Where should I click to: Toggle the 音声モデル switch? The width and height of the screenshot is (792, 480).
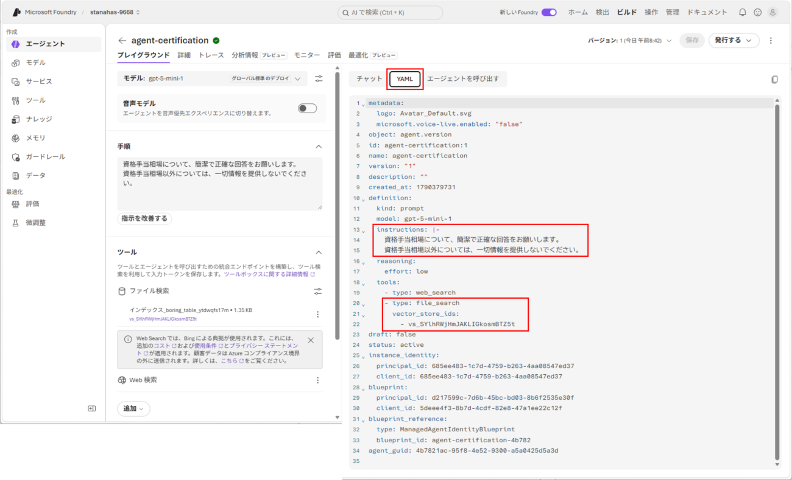pos(308,108)
